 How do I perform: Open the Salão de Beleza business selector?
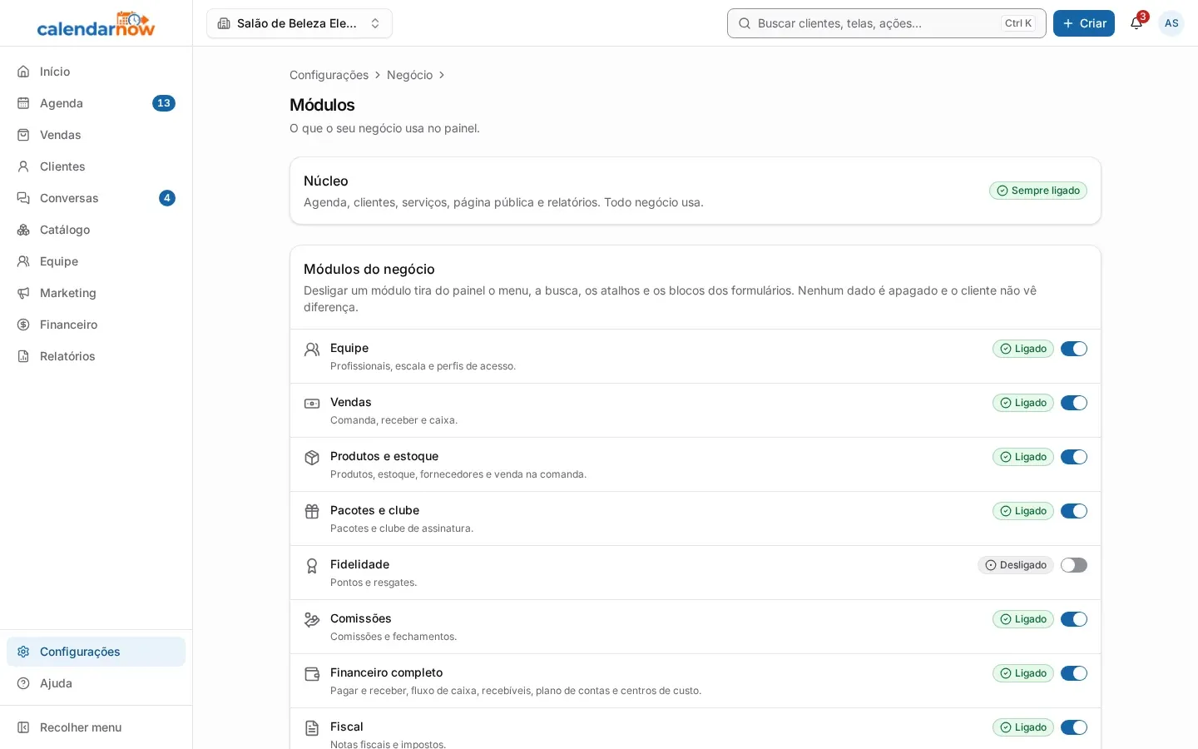click(299, 23)
